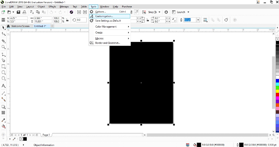Screen dimensions: 279x147
Task: Click the Convert to Curves icon
Action: [x=226, y=20]
